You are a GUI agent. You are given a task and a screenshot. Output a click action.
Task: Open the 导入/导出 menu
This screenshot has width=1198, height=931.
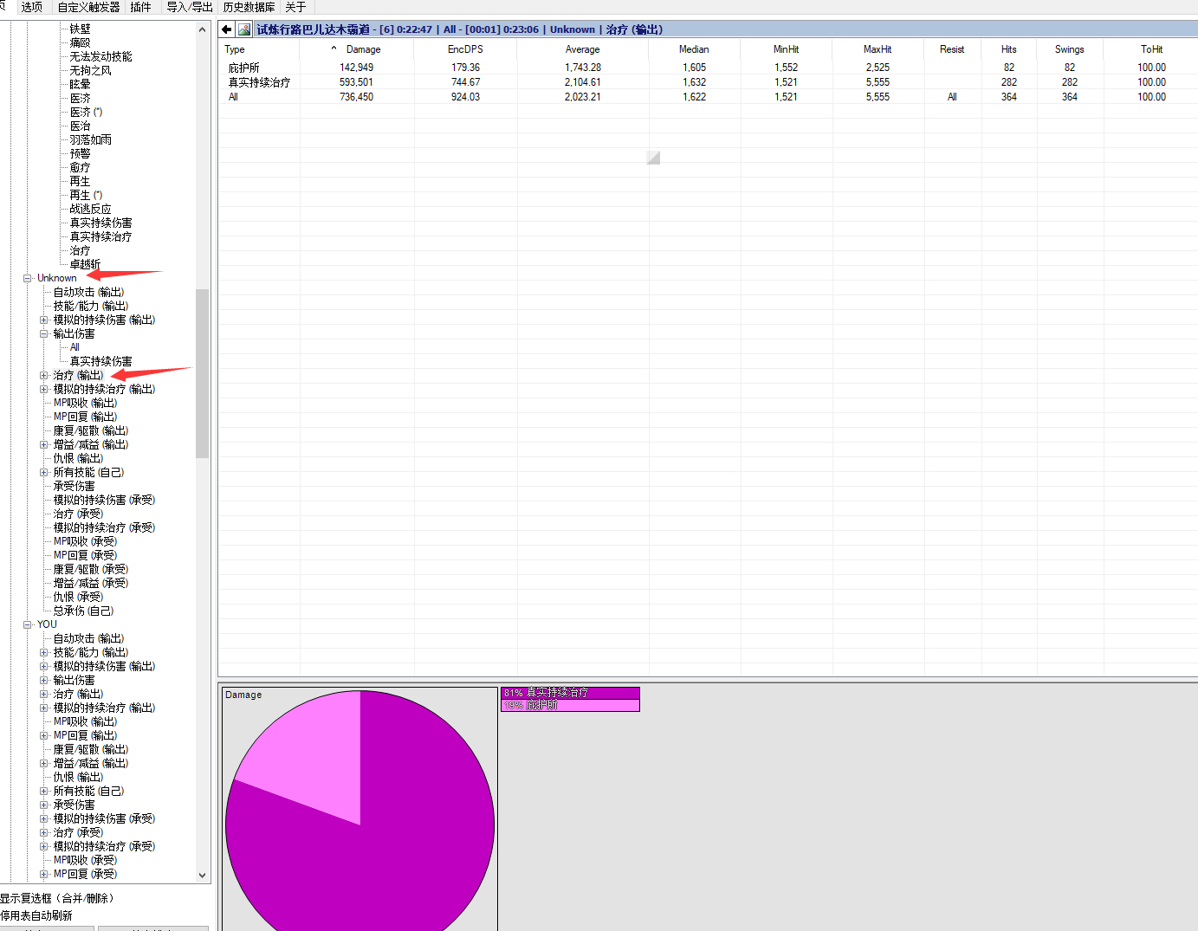coord(189,7)
